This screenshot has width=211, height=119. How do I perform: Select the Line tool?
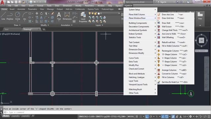click(x=3, y=16)
